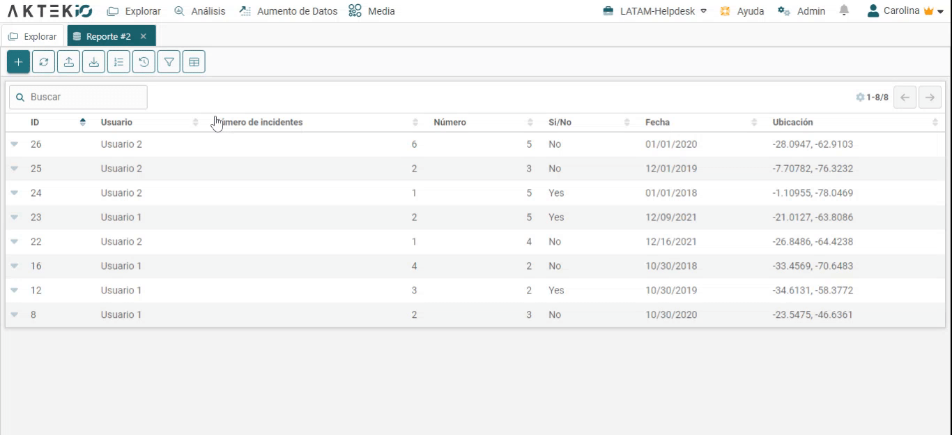Open the numbered list toolbar icon
This screenshot has width=952, height=435.
pos(118,62)
